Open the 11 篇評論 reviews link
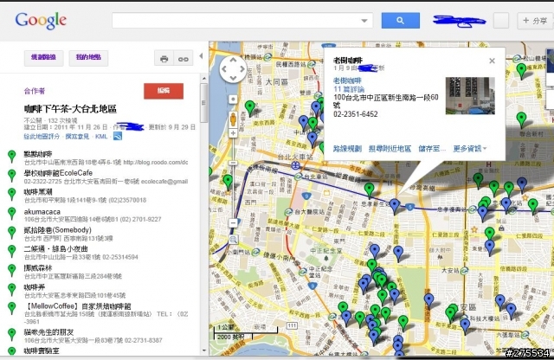Viewport: 554px width, 360px height. tap(349, 89)
